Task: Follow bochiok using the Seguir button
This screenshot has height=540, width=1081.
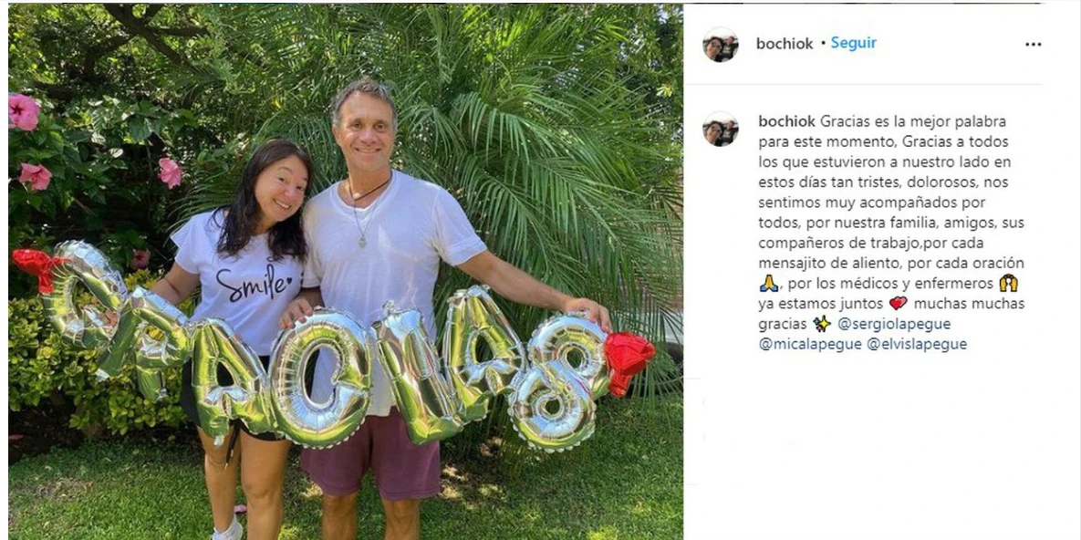Action: tap(854, 43)
